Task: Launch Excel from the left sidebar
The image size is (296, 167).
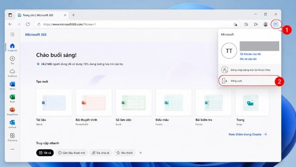Action: coord(12,99)
